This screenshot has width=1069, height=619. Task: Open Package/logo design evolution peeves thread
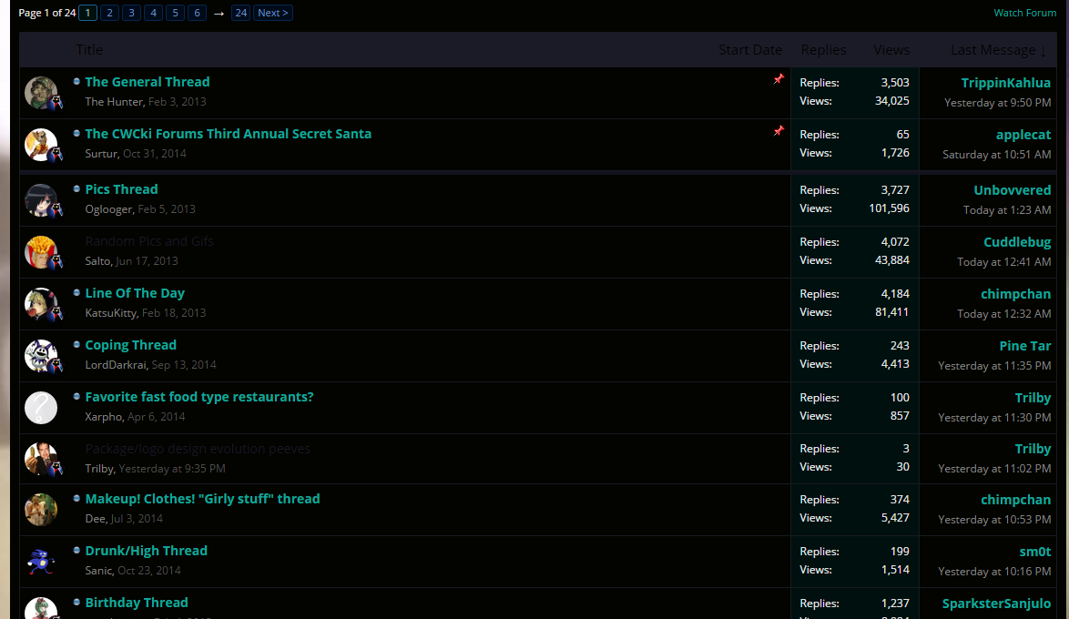tap(198, 449)
